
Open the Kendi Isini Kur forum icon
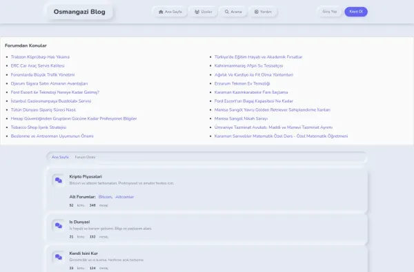tap(59, 257)
